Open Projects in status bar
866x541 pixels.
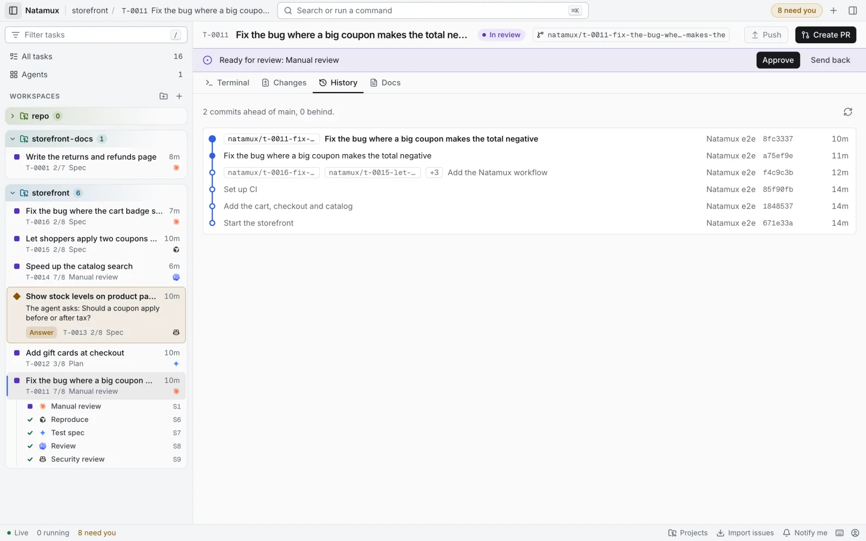[688, 533]
